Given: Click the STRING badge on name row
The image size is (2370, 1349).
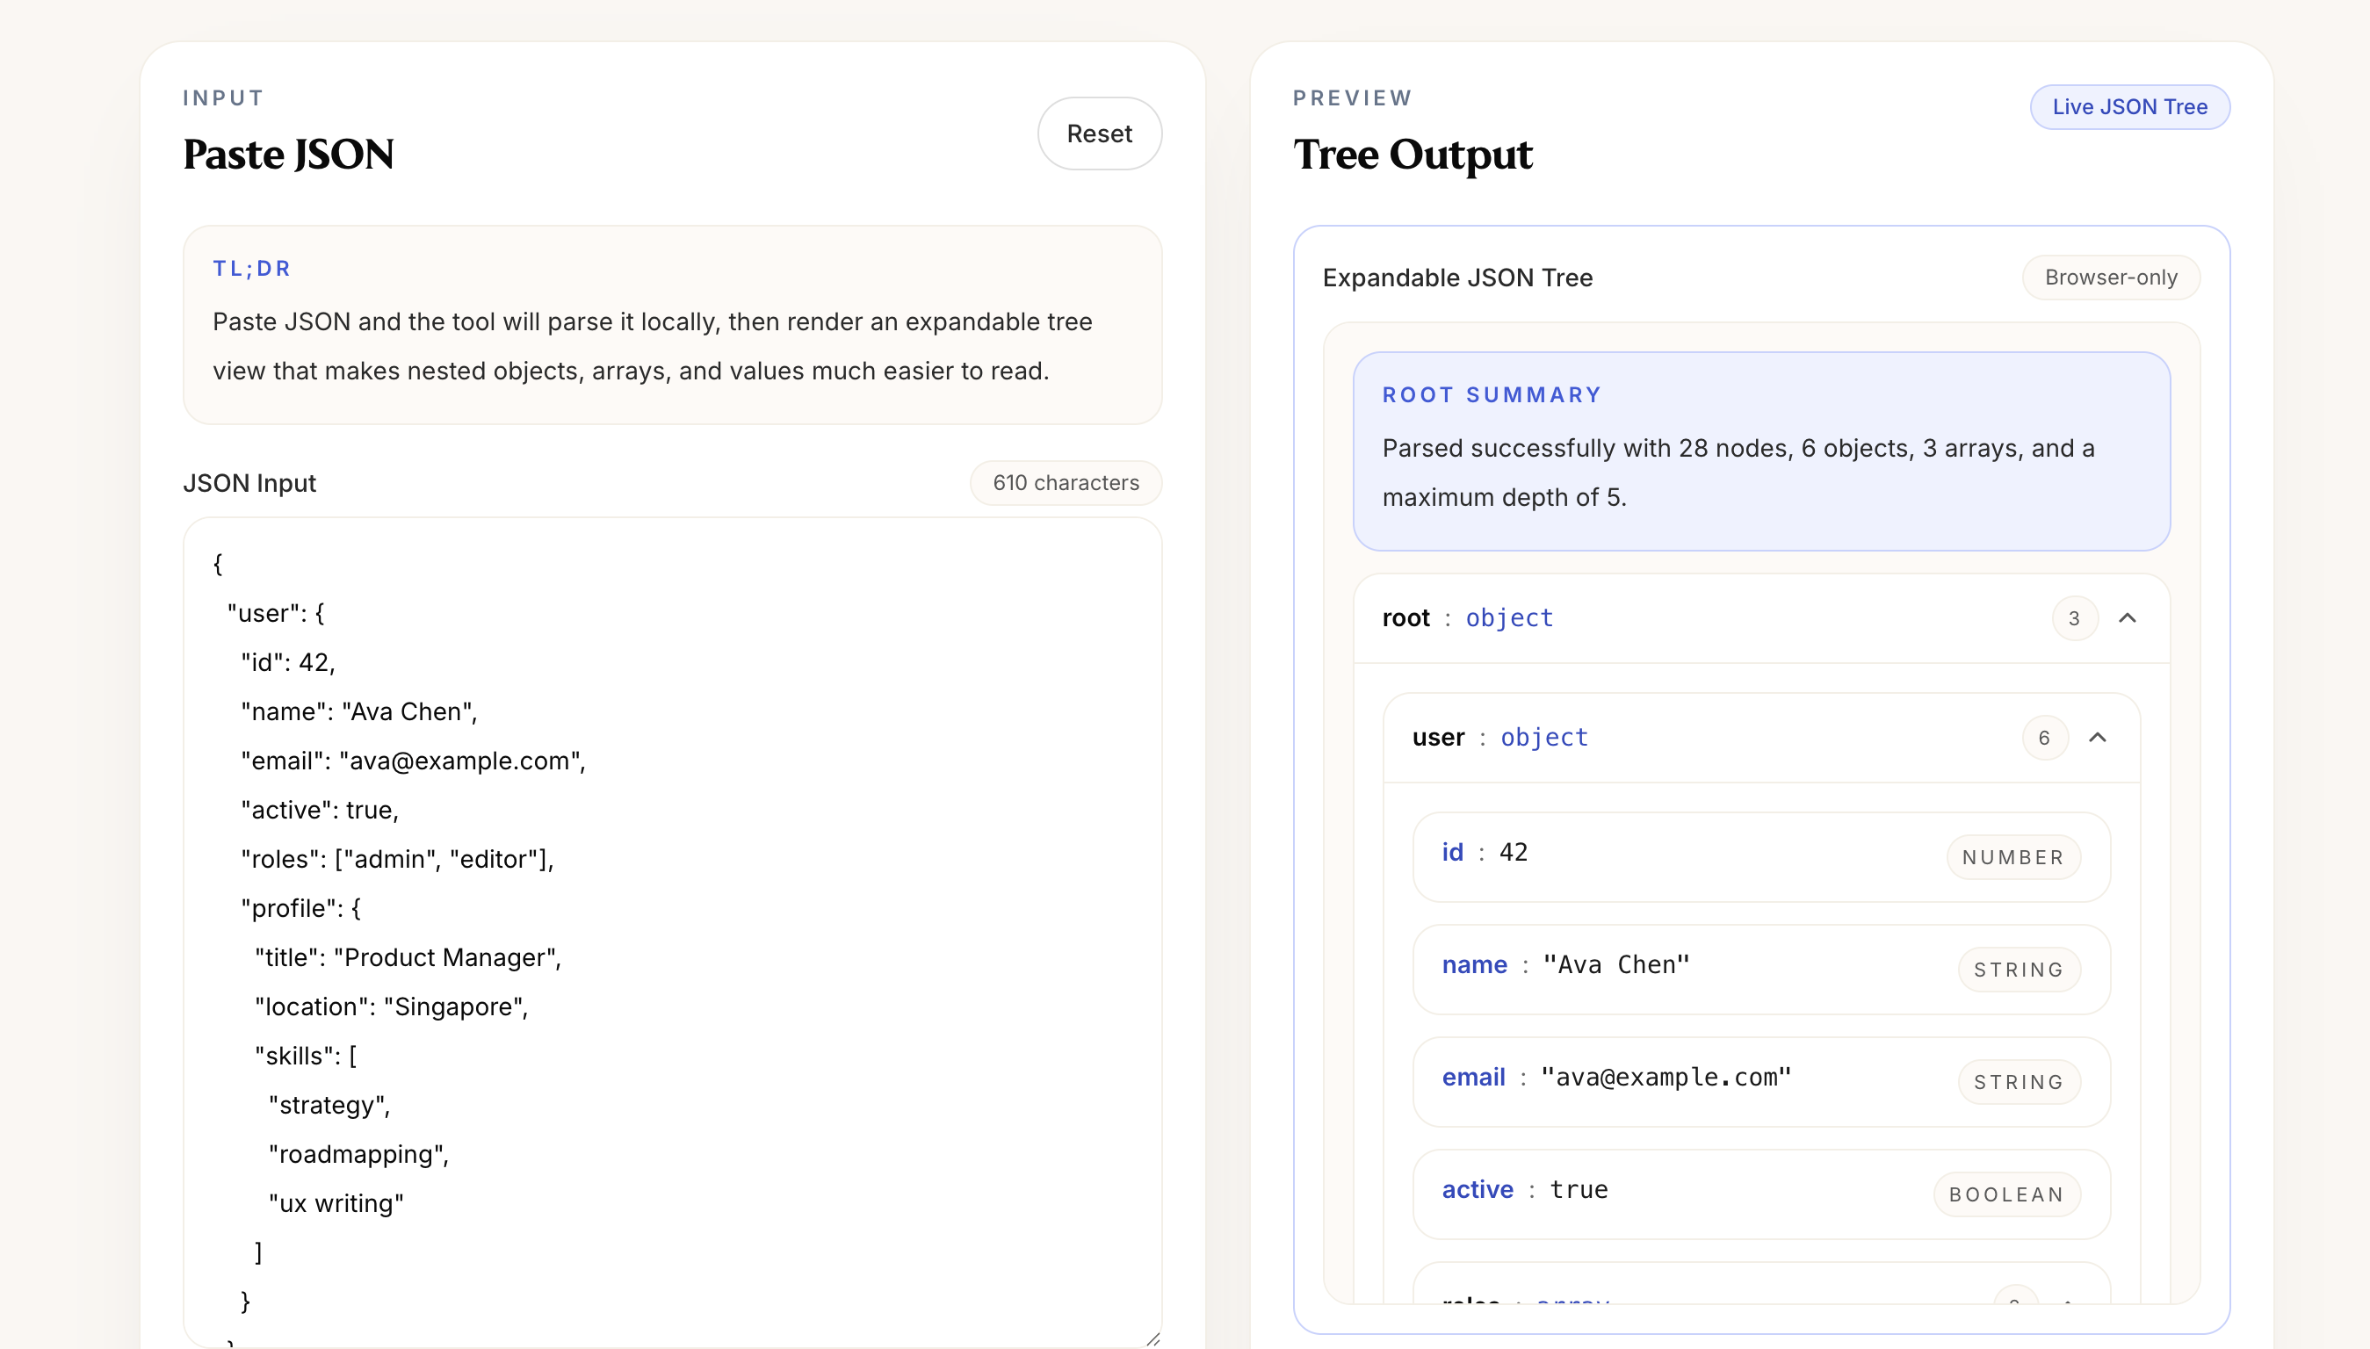Looking at the screenshot, I should [2019, 969].
